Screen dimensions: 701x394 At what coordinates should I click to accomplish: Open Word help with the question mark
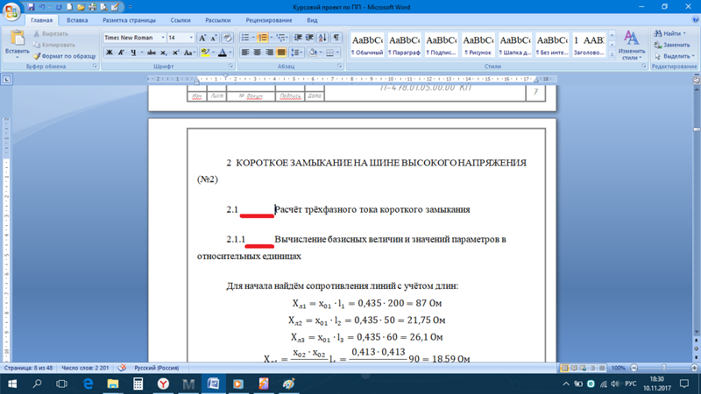coord(696,19)
